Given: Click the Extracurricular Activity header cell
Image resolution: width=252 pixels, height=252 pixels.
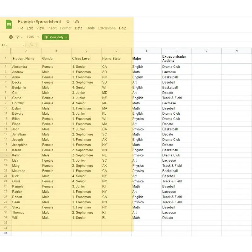Looking at the screenshot, I should pos(176,59).
